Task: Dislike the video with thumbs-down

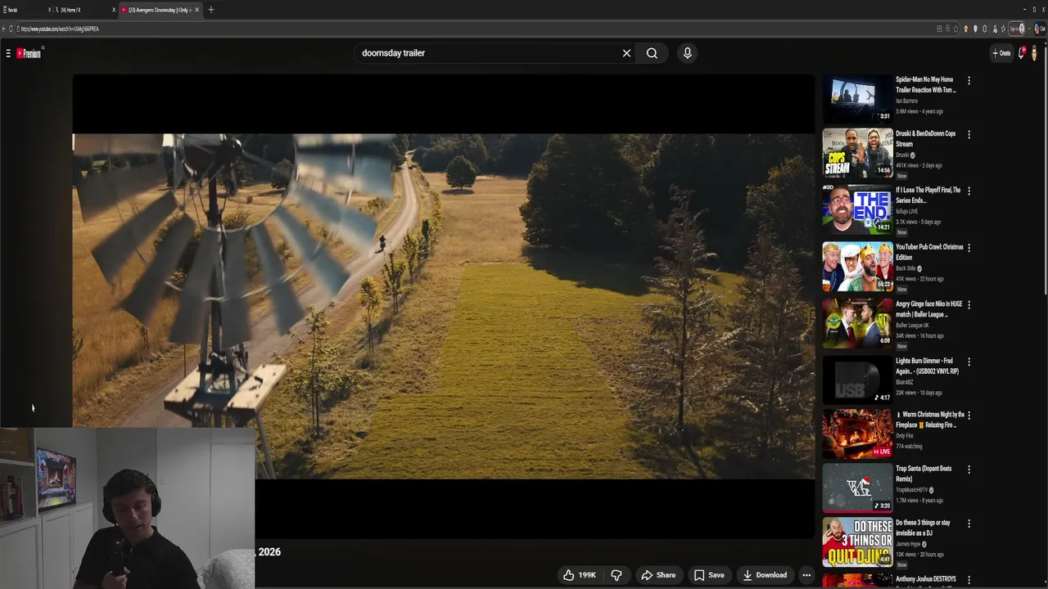Action: (x=617, y=575)
